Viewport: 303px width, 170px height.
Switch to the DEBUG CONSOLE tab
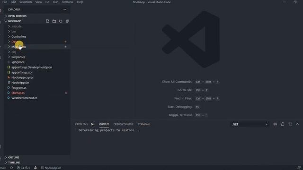pyautogui.click(x=123, y=124)
